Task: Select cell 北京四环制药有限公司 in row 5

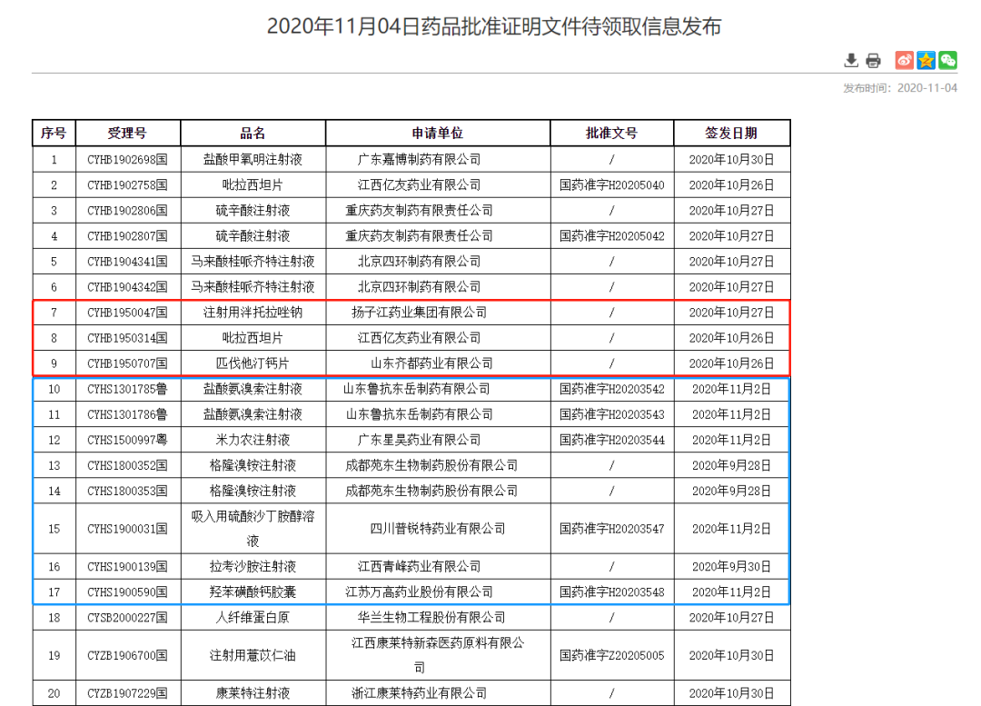Action: (437, 262)
